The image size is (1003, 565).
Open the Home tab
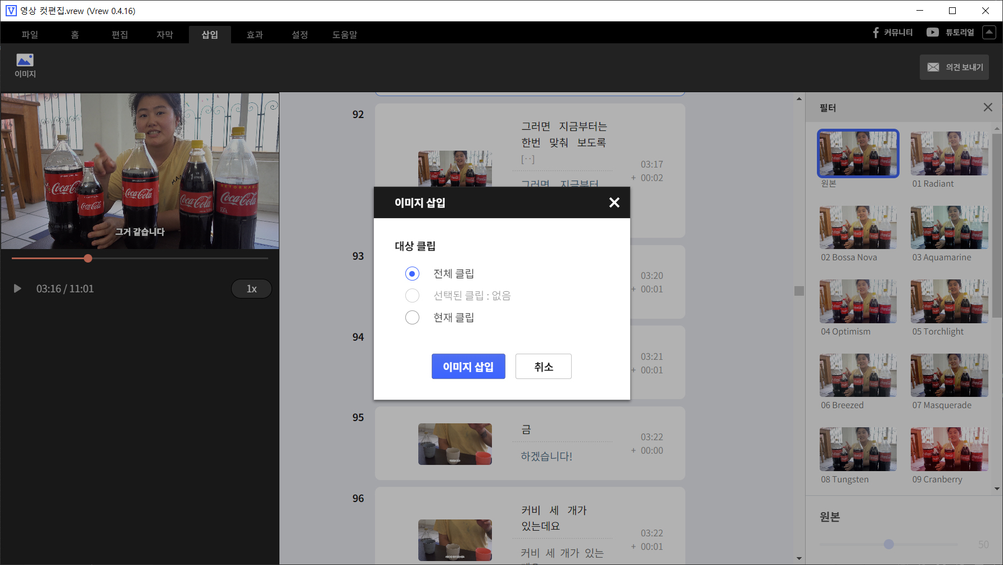pyautogui.click(x=75, y=35)
